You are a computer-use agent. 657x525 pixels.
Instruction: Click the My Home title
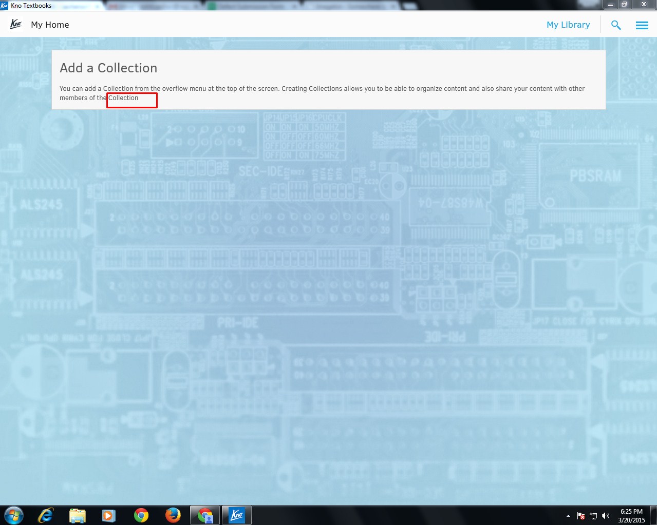click(x=50, y=25)
